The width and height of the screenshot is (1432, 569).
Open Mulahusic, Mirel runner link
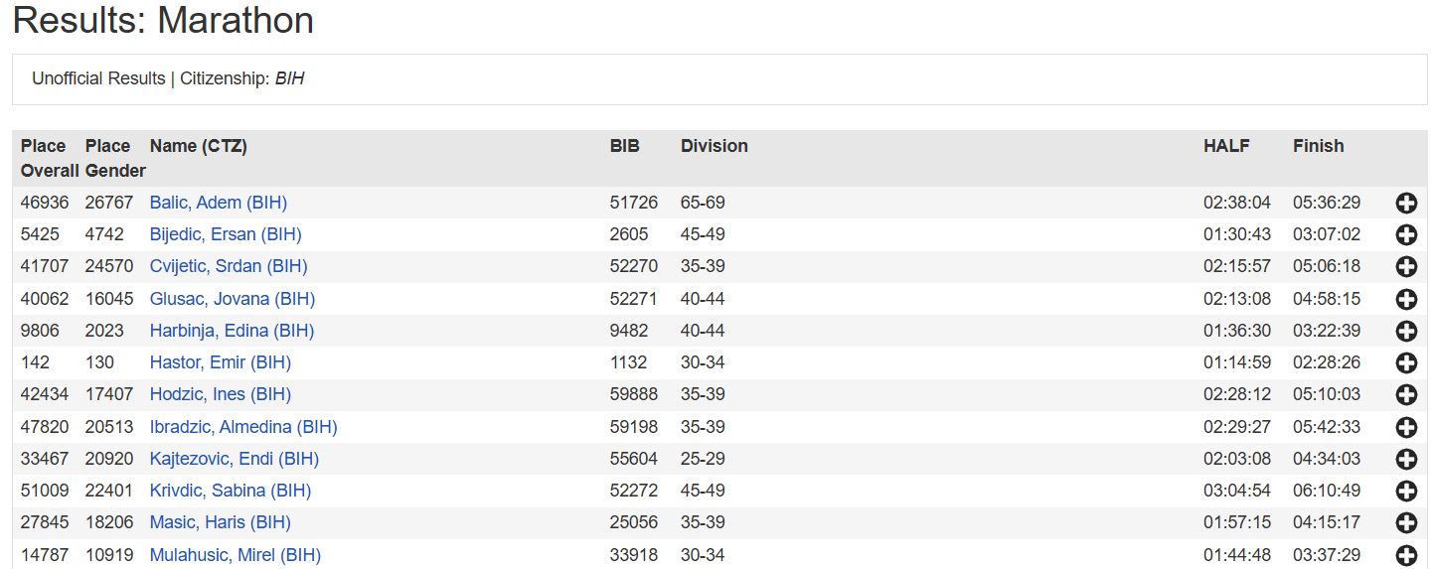click(x=235, y=555)
